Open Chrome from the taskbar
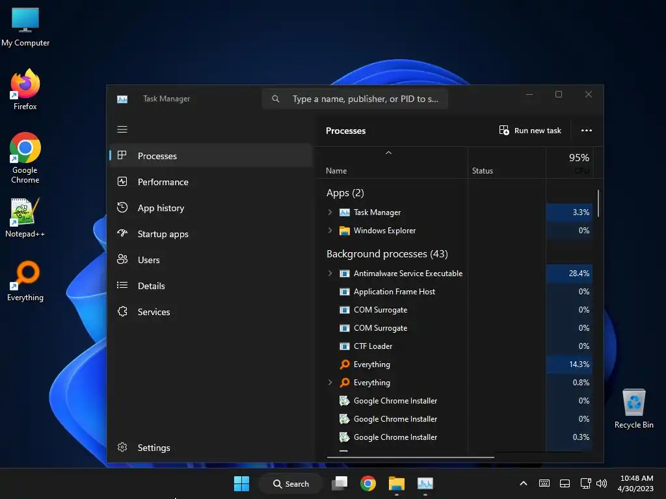Screen dimensions: 666x499 point(368,483)
